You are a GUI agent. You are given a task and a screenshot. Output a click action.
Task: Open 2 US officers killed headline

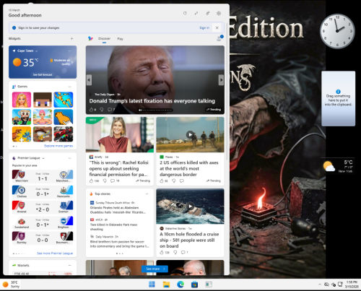[x=189, y=168]
